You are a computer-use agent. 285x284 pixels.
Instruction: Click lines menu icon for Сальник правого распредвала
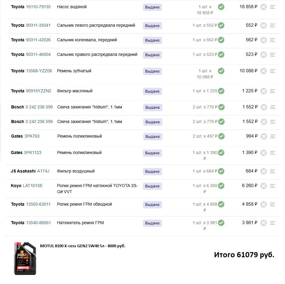point(273,55)
